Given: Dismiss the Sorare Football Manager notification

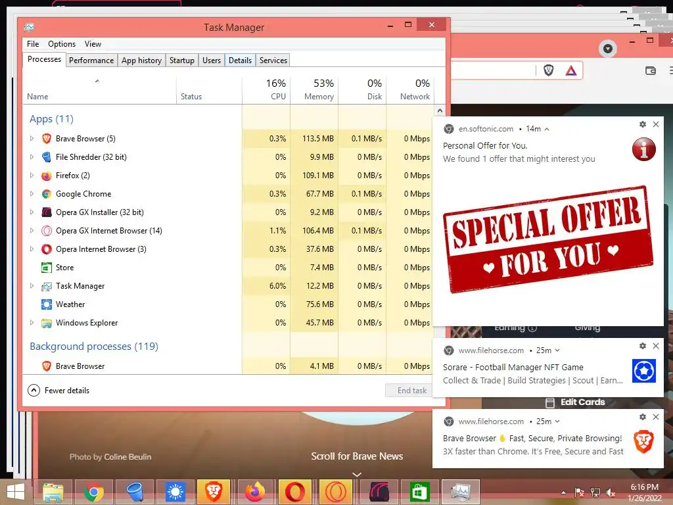Looking at the screenshot, I should (656, 346).
